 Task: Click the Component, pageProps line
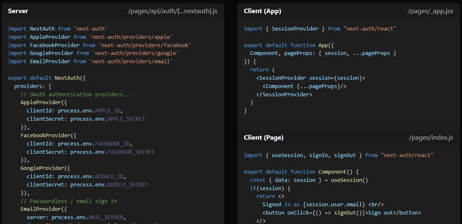click(x=323, y=54)
